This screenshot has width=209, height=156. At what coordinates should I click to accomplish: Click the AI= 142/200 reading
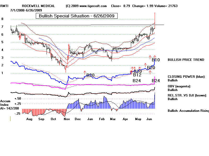pyautogui.click(x=10, y=108)
